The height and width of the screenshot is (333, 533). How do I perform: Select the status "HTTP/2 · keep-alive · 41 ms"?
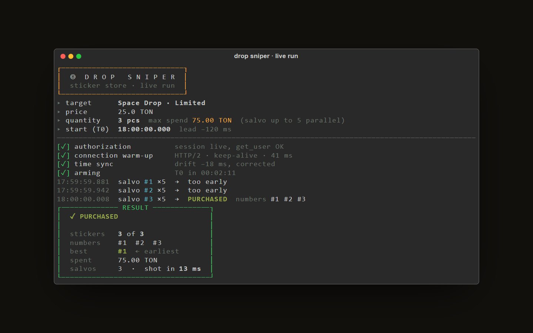234,155
